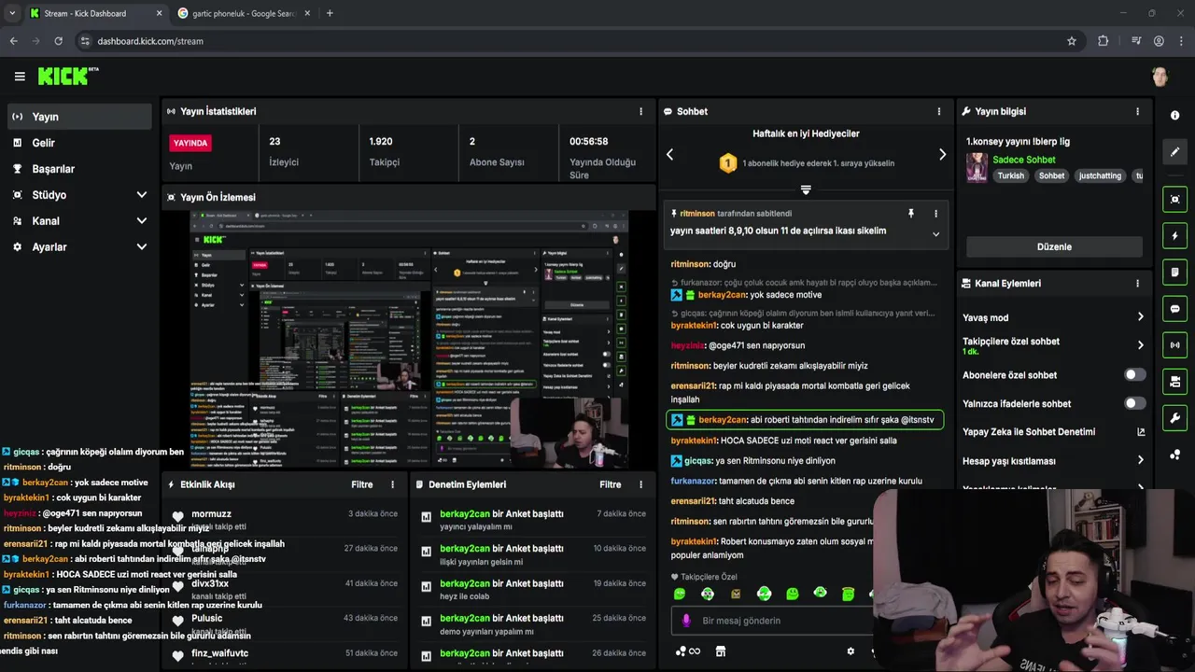Open pinned message three-dot options
1195x672 pixels.
click(935, 214)
